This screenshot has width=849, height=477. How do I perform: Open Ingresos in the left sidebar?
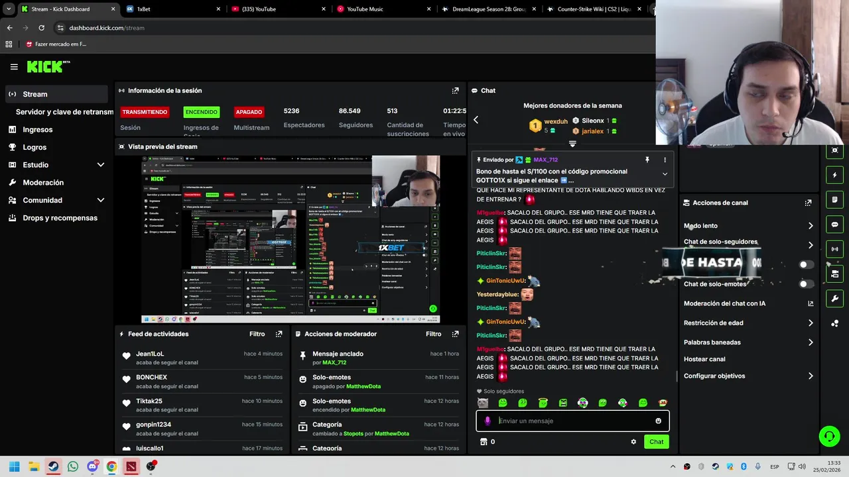56,130
